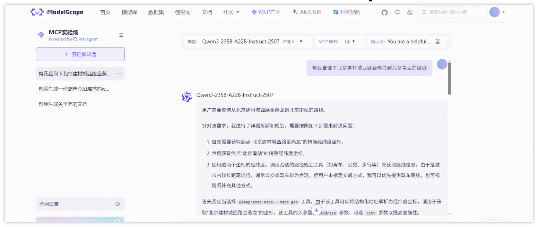
Task: Open 文档 in the top navigation
Action: click(207, 12)
